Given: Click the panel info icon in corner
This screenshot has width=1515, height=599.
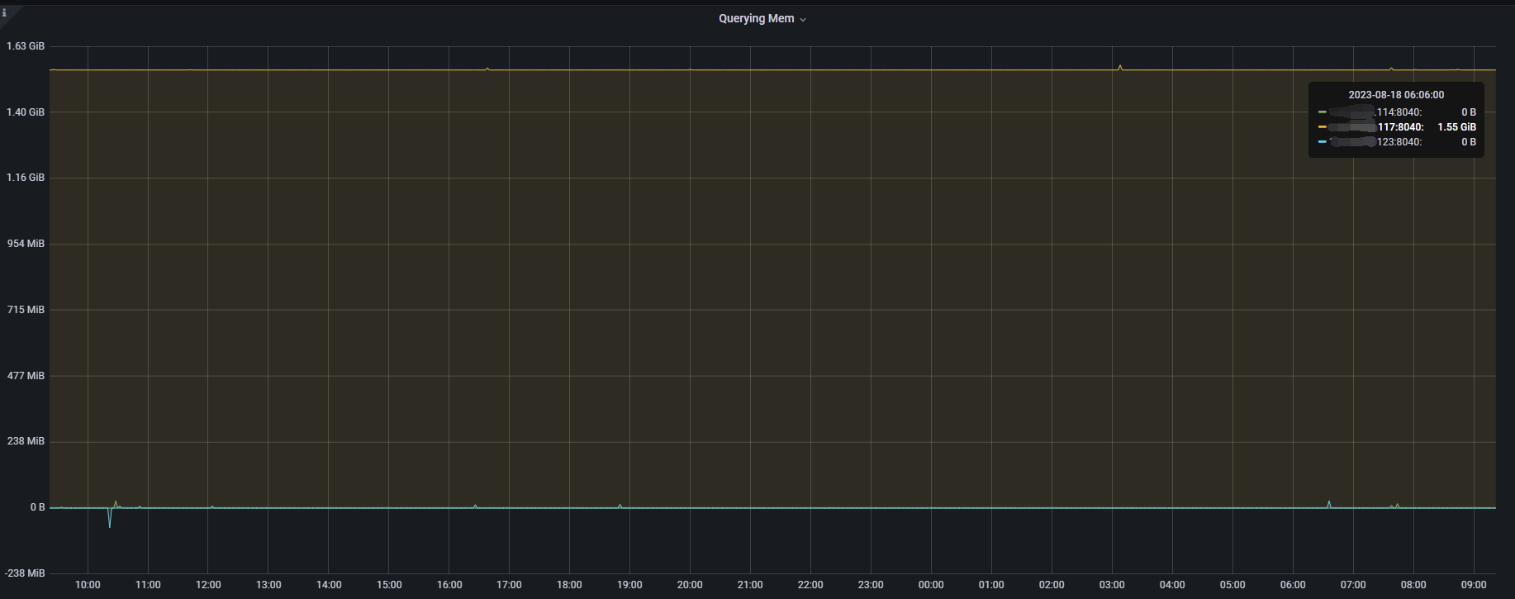Looking at the screenshot, I should click(x=5, y=12).
